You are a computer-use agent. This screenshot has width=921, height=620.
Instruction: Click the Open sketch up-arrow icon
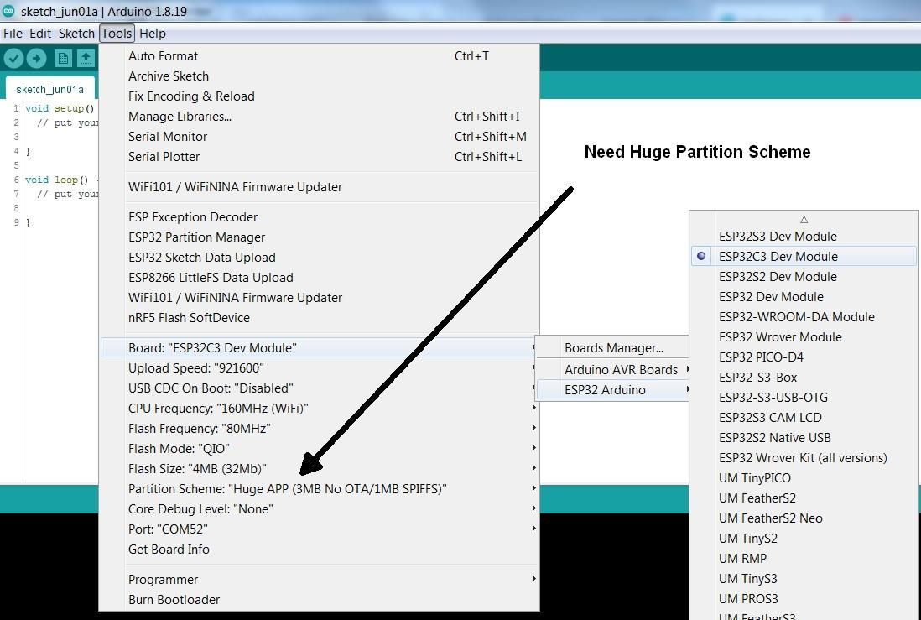click(x=86, y=58)
